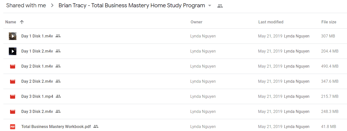The height and width of the screenshot is (131, 347).
Task: Click the shared people icon in the breadcrumb header
Action: click(x=220, y=6)
